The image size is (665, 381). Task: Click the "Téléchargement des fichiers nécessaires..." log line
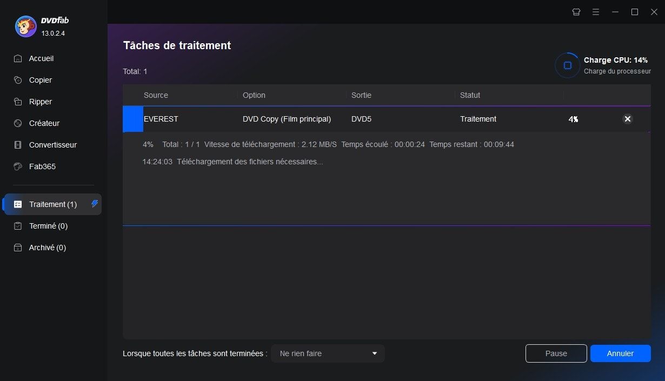pyautogui.click(x=250, y=162)
